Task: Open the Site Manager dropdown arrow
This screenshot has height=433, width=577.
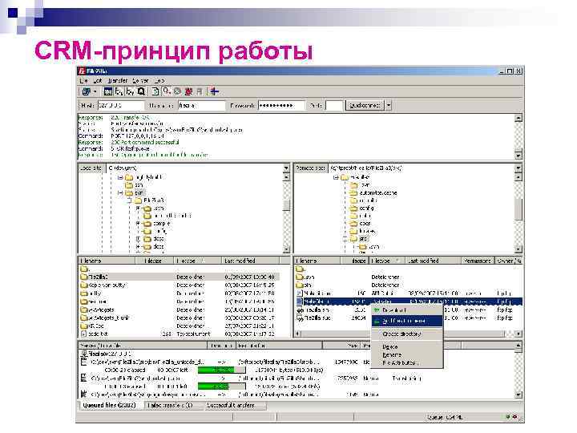Action: click(x=95, y=91)
